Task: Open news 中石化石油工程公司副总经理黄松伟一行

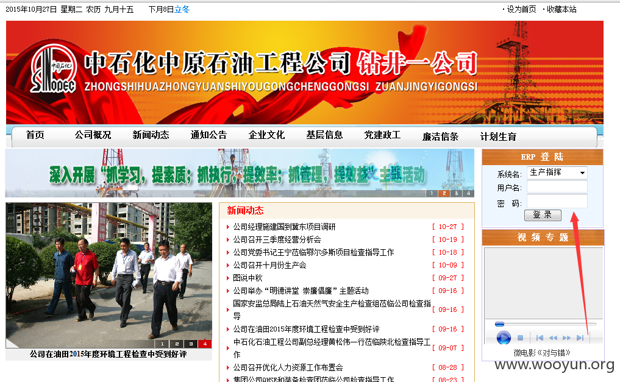Action: coord(332,348)
